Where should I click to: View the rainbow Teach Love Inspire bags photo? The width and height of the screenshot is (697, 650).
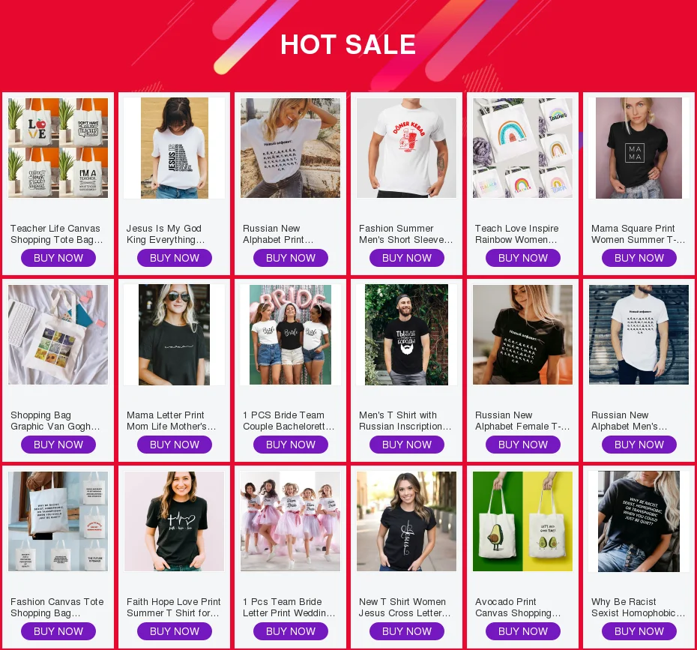pyautogui.click(x=523, y=148)
